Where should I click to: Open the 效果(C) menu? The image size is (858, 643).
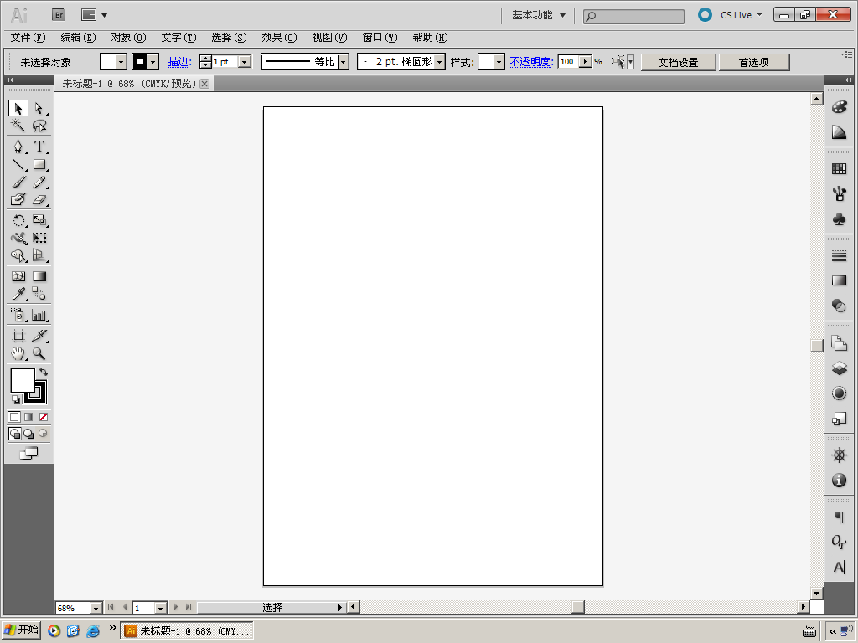point(278,38)
